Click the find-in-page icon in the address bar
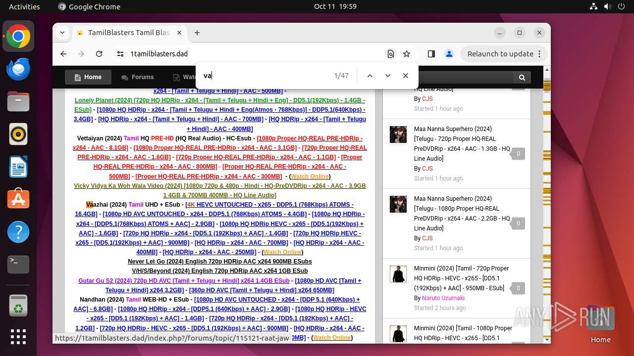 click(391, 54)
